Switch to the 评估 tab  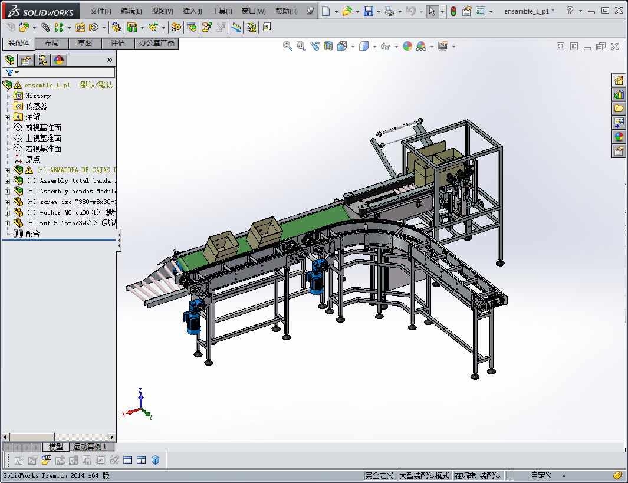click(118, 43)
